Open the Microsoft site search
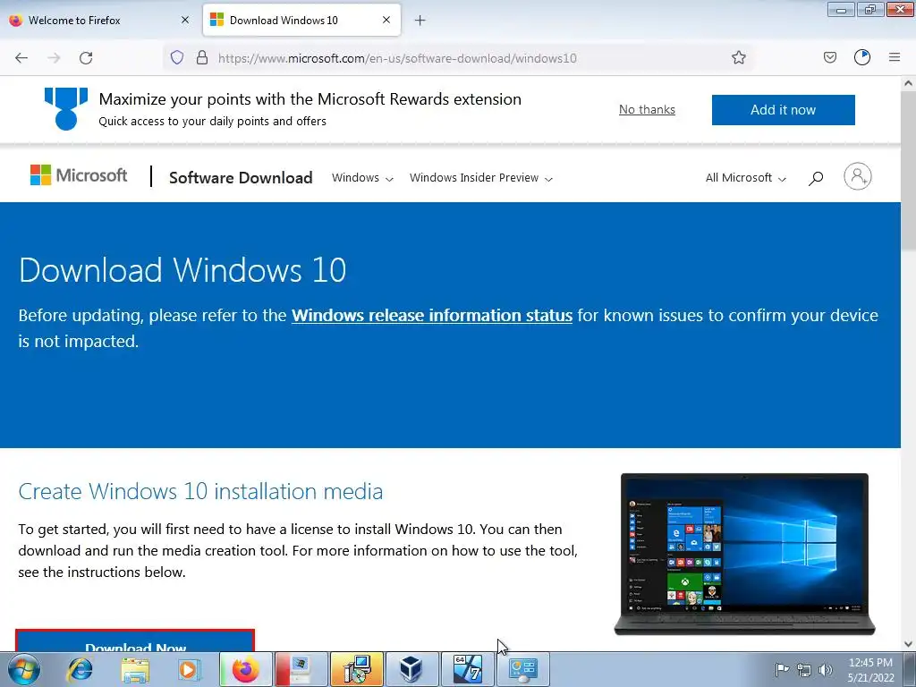 (x=816, y=178)
